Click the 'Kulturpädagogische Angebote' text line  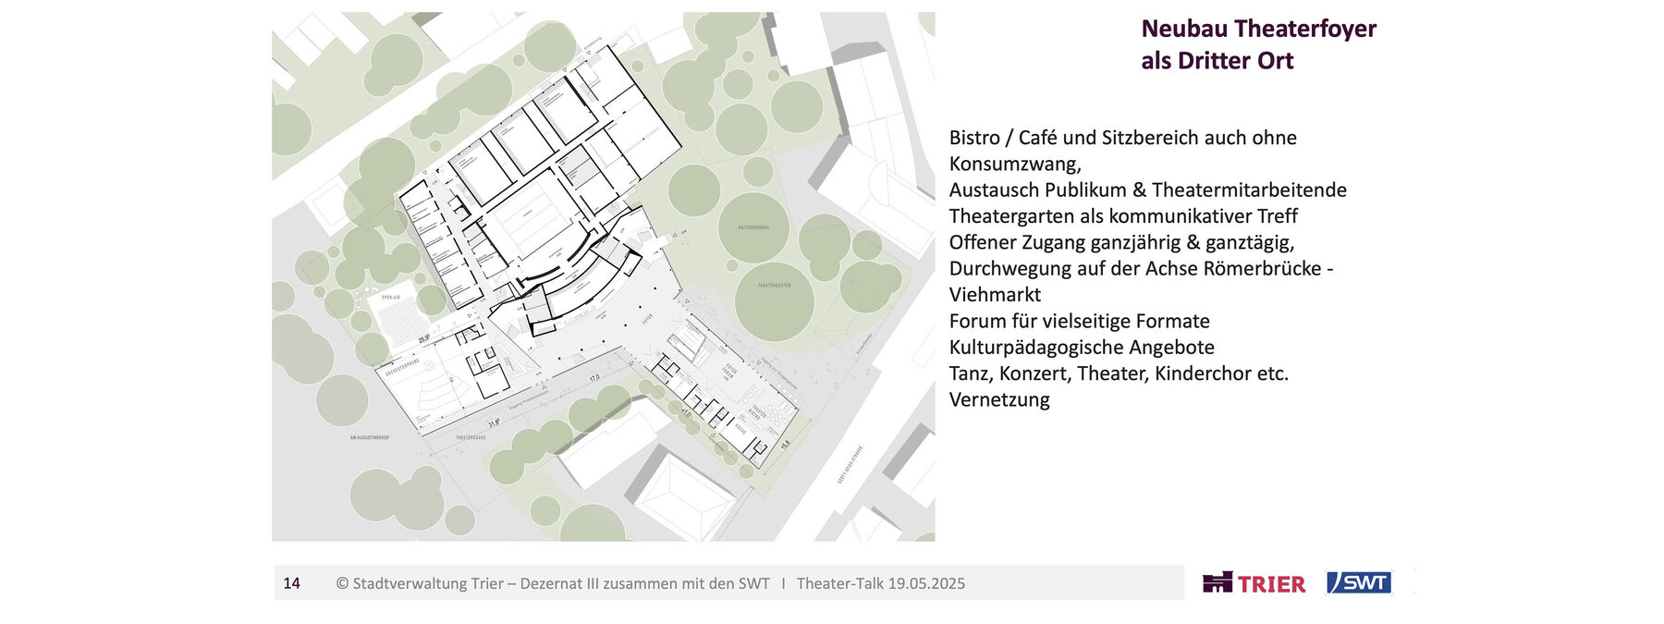point(1082,348)
